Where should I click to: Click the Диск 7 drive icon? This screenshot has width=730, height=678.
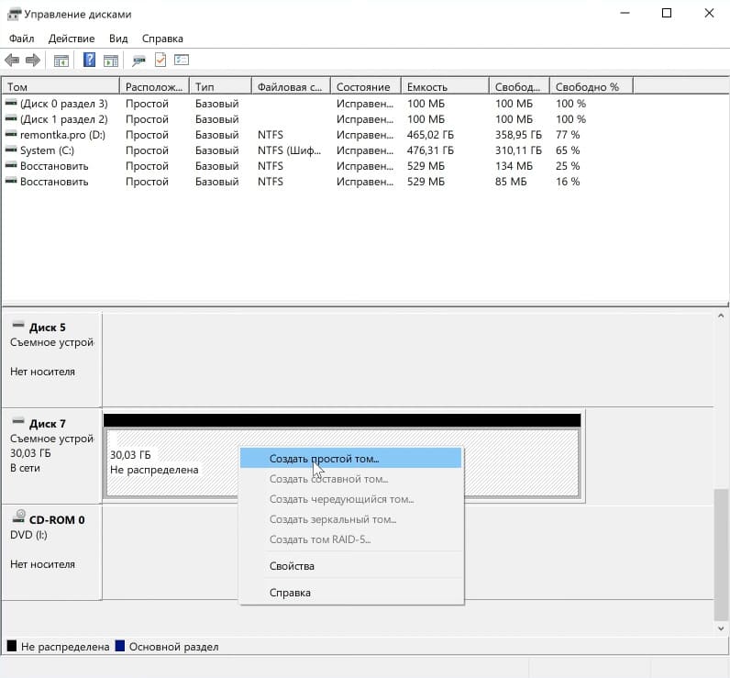[18, 421]
